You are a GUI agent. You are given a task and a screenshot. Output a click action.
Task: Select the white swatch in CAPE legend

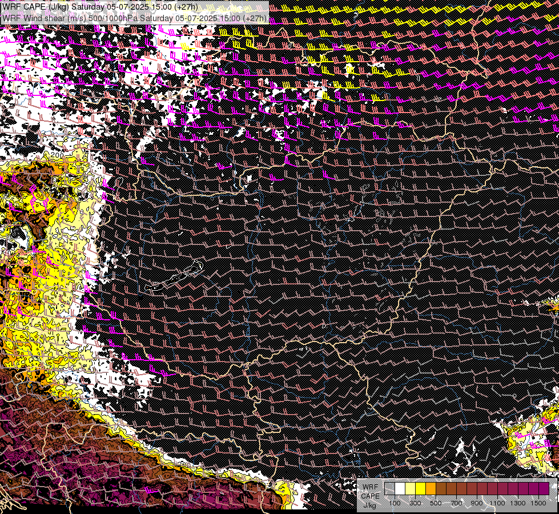pos(400,489)
